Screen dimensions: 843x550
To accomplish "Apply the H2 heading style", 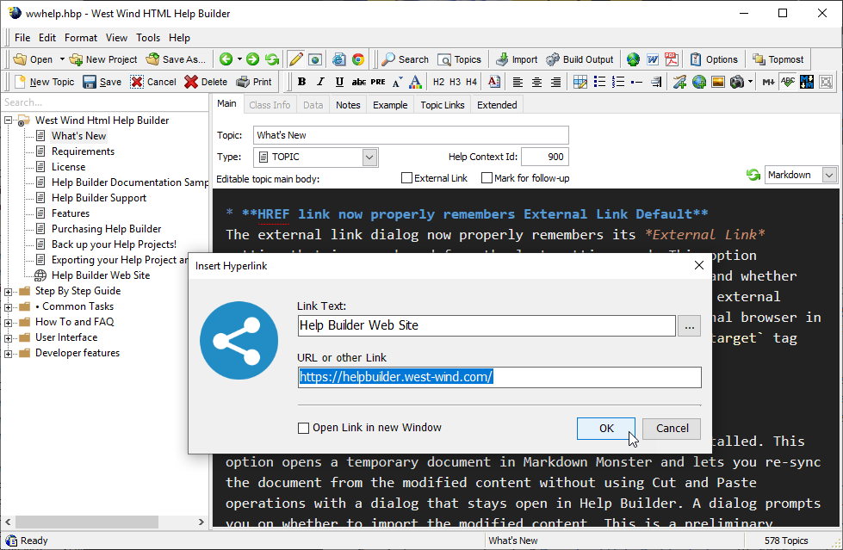I will [x=438, y=82].
